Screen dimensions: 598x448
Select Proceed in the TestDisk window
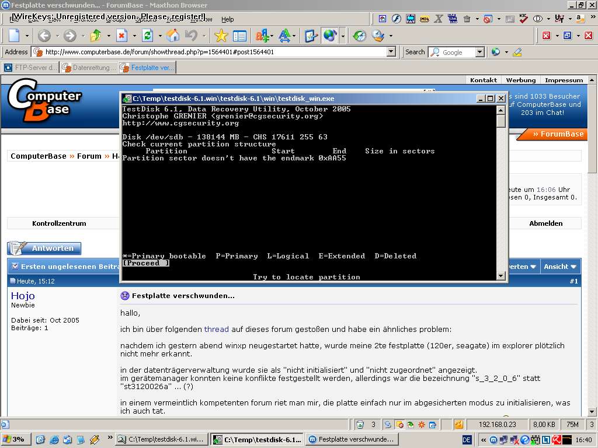pyautogui.click(x=145, y=263)
